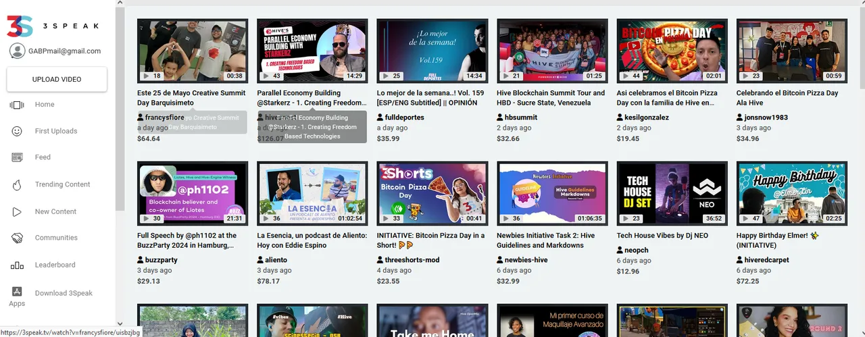Select Trending Content in the sidebar
Image resolution: width=865 pixels, height=337 pixels.
(63, 184)
